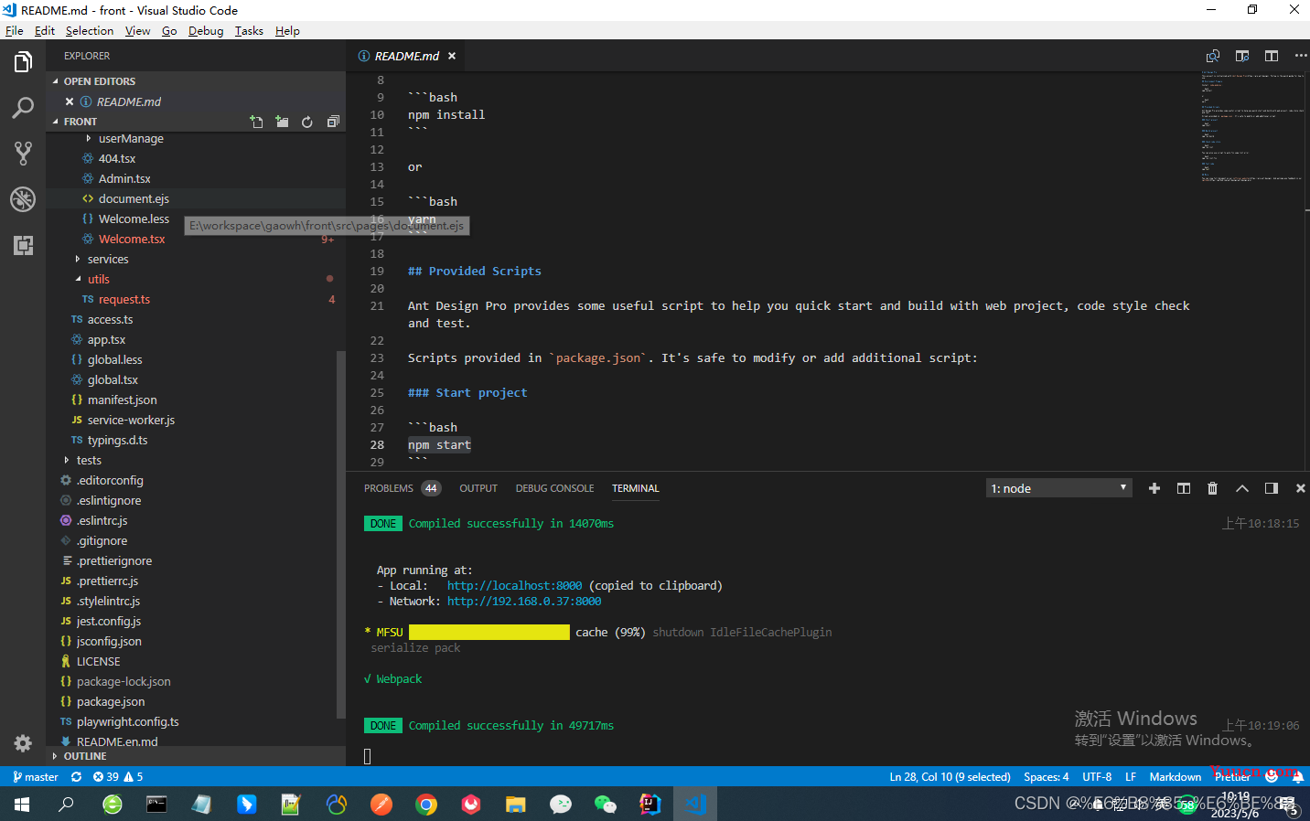Click the New File icon in FRONT
1310x821 pixels.
[256, 122]
